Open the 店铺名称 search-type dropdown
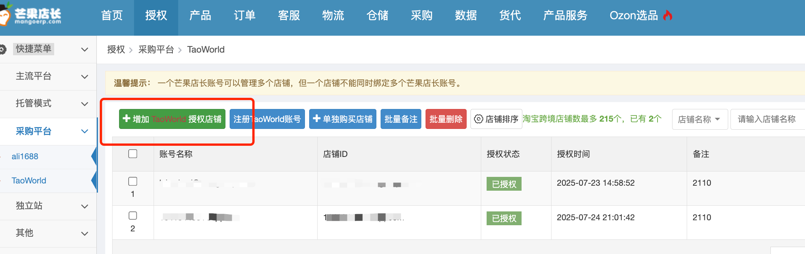 (700, 119)
